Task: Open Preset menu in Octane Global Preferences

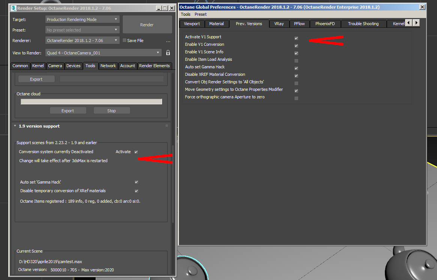Action: tap(201, 14)
